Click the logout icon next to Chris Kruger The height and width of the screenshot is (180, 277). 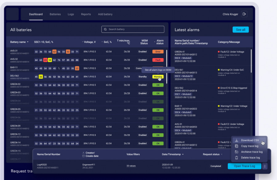(x=244, y=14)
